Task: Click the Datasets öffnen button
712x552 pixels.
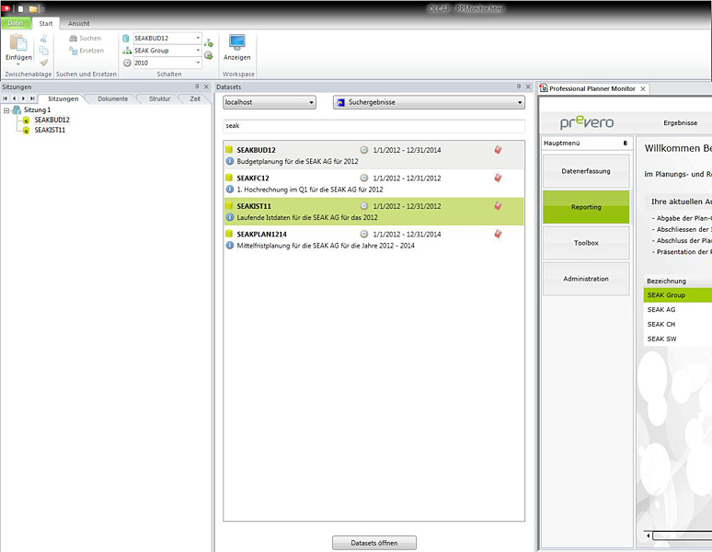Action: click(x=374, y=543)
